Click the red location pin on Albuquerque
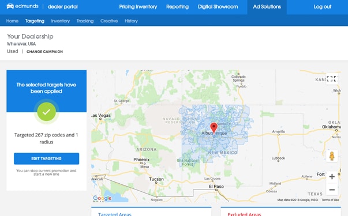This screenshot has width=348, height=216. point(214,128)
